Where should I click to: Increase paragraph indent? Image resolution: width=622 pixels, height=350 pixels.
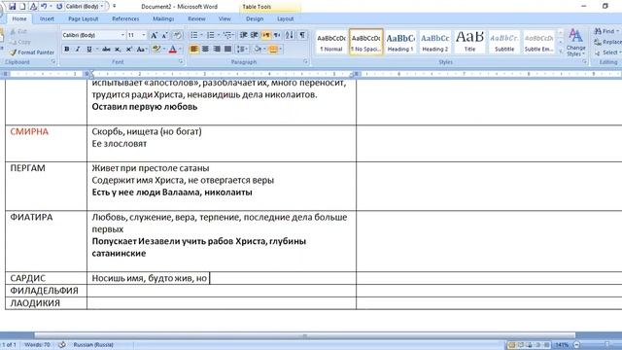click(255, 35)
